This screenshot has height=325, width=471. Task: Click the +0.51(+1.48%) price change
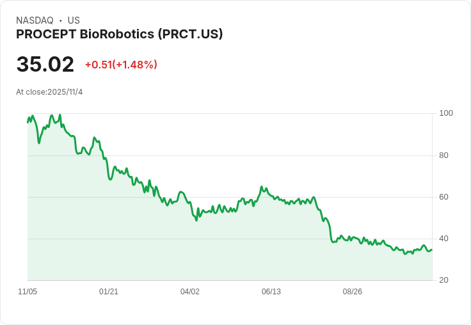click(121, 65)
